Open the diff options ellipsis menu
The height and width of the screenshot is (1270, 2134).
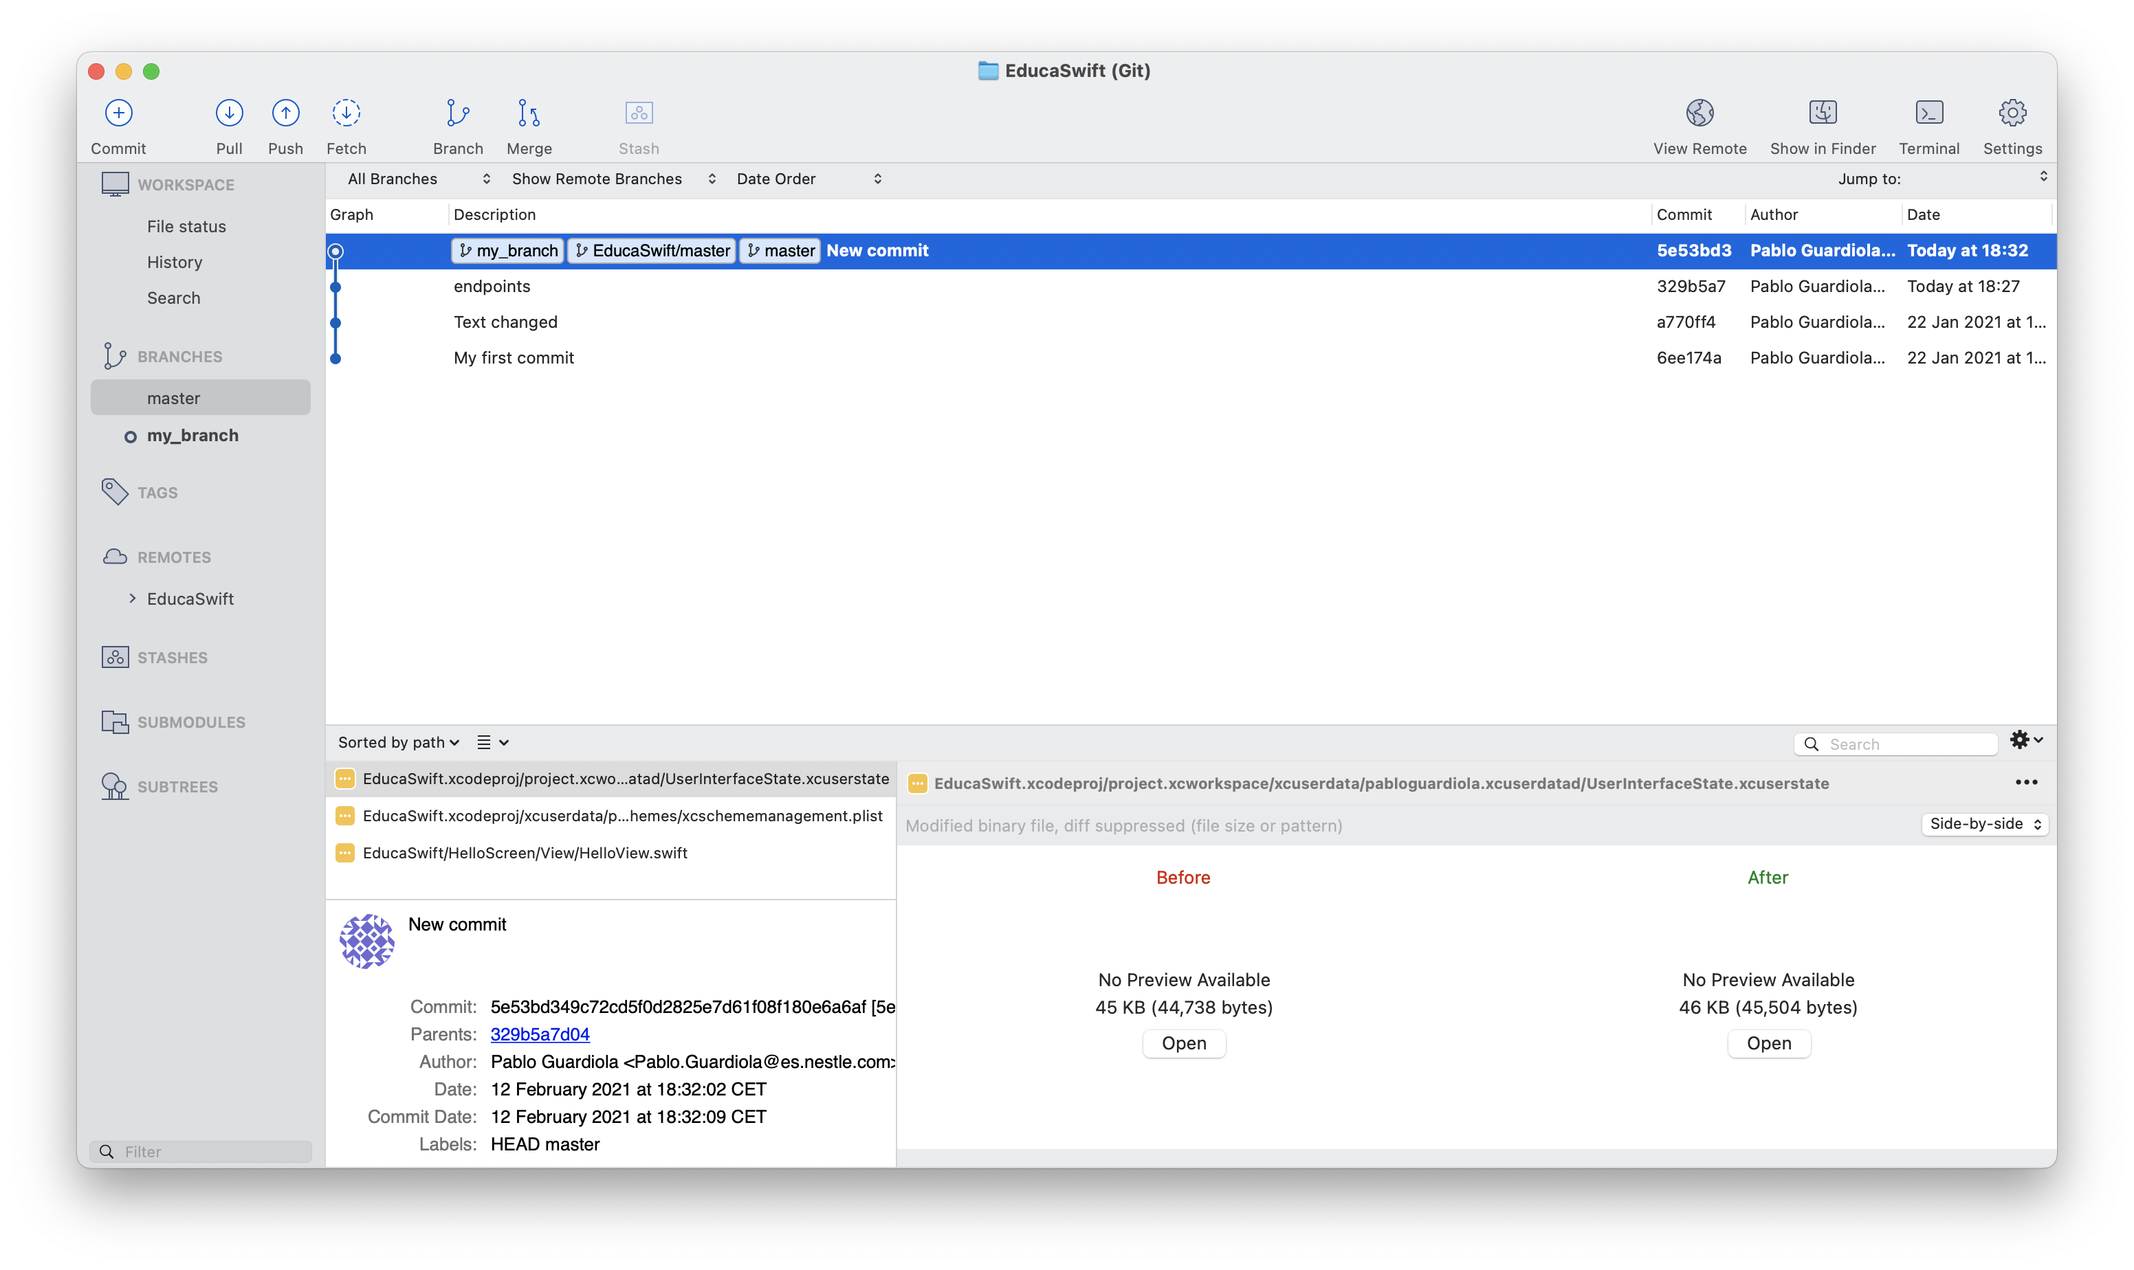click(x=2026, y=782)
